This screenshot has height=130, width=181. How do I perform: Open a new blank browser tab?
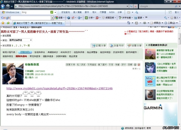(68, 23)
